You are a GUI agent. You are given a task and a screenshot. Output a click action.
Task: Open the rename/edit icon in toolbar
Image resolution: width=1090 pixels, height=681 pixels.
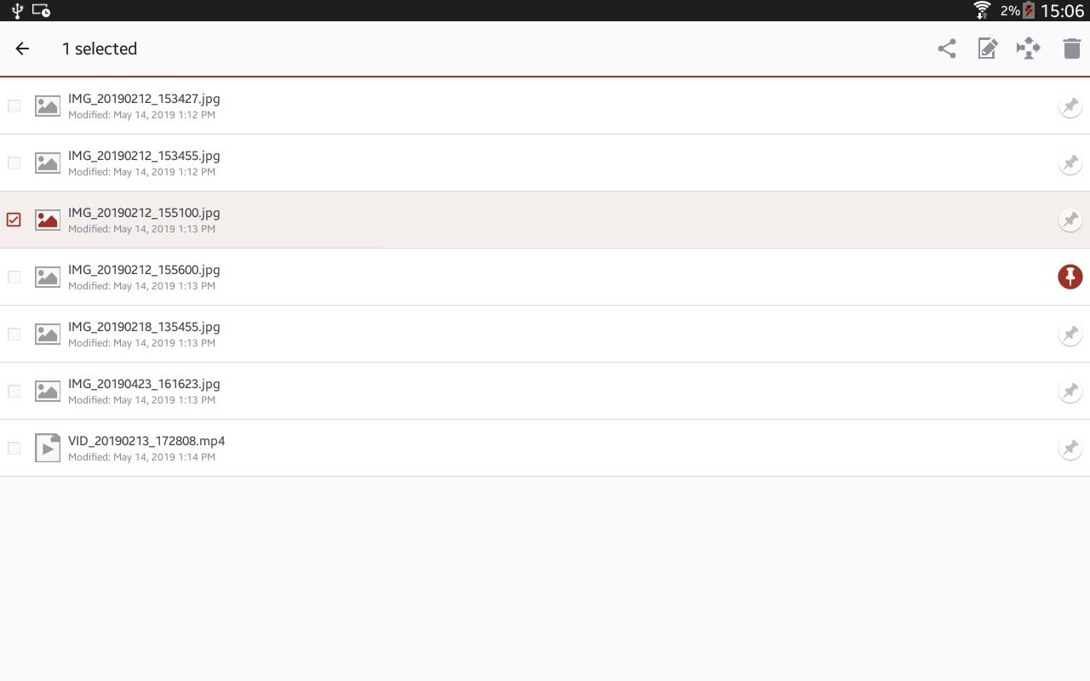pos(987,49)
